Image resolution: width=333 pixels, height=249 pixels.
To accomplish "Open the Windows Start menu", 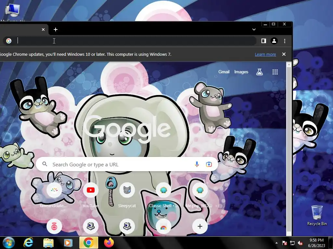I will pos(8,243).
